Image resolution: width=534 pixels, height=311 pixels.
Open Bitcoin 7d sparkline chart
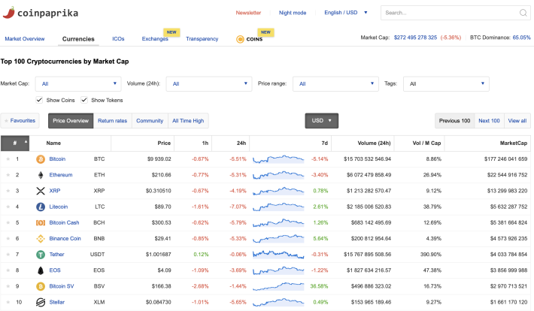point(278,159)
